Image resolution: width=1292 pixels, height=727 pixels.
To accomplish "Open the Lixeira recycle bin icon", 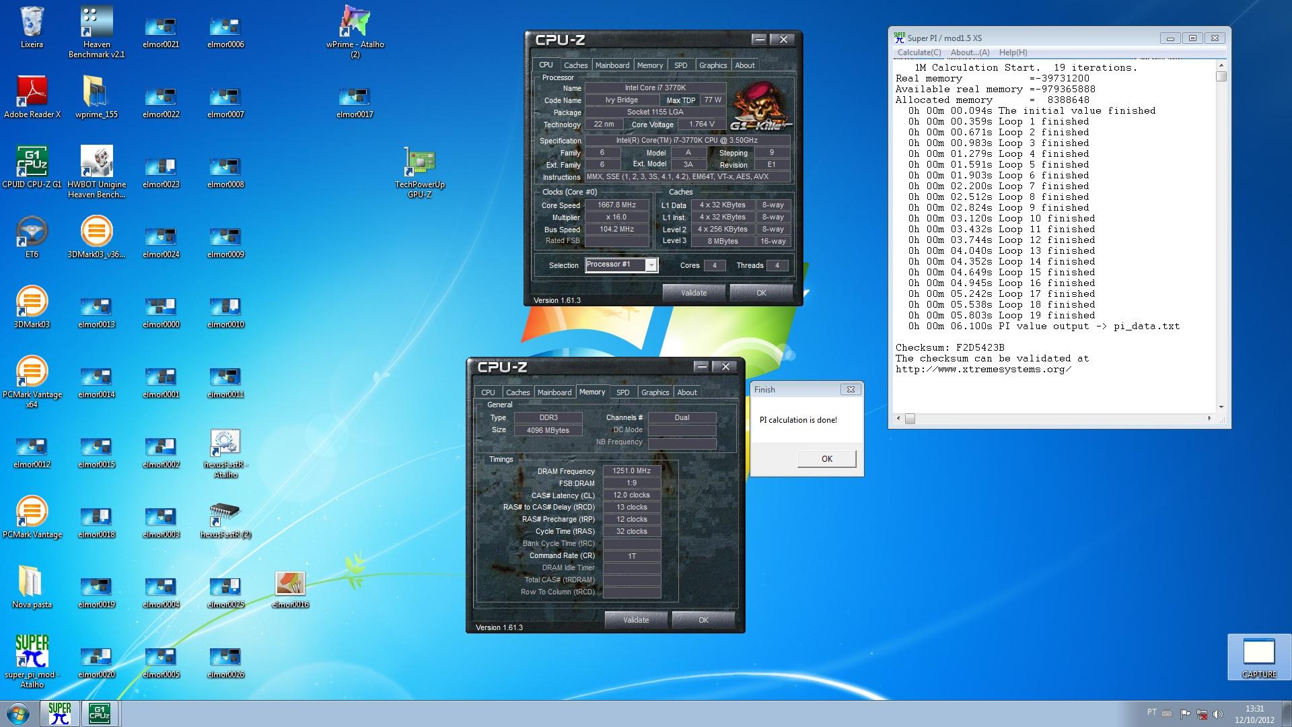I will tap(32, 28).
